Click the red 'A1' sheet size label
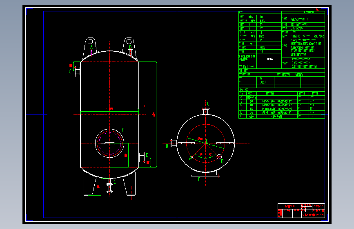This screenshot has height=229, width=354. click(x=318, y=9)
